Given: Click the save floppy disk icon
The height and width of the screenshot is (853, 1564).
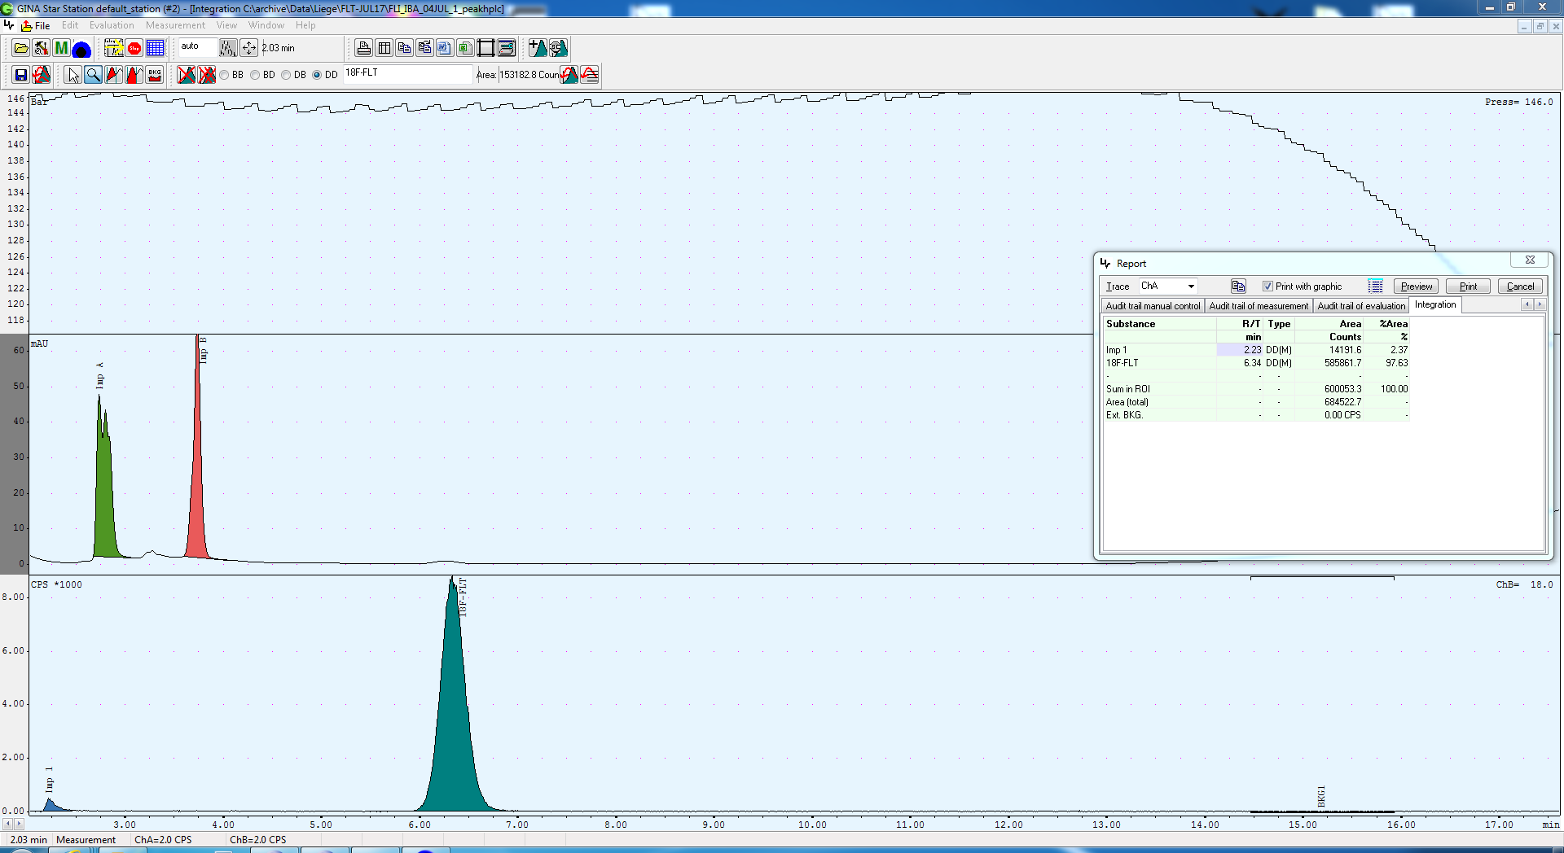Looking at the screenshot, I should click(21, 75).
